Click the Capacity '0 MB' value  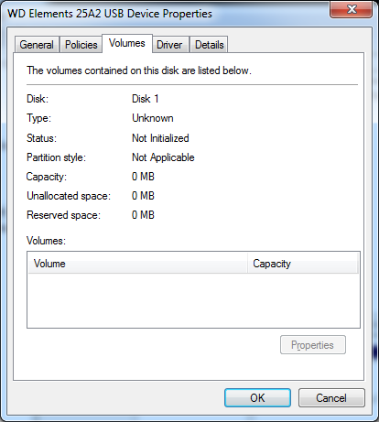coord(143,177)
